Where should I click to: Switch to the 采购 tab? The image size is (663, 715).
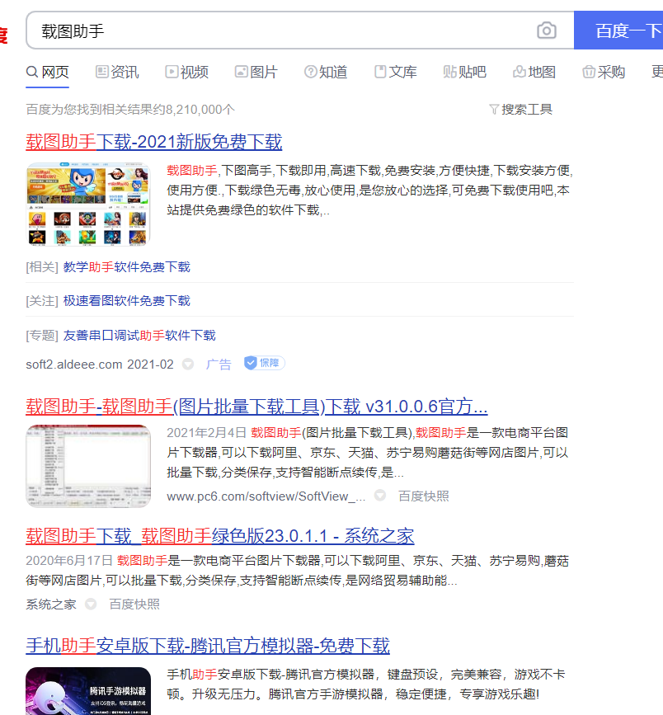point(604,72)
